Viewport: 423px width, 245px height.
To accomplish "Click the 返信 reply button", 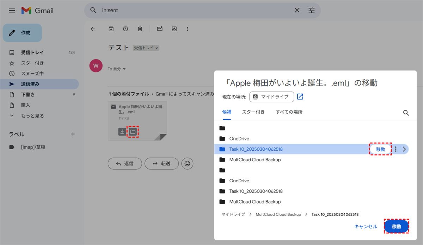I will (125, 163).
